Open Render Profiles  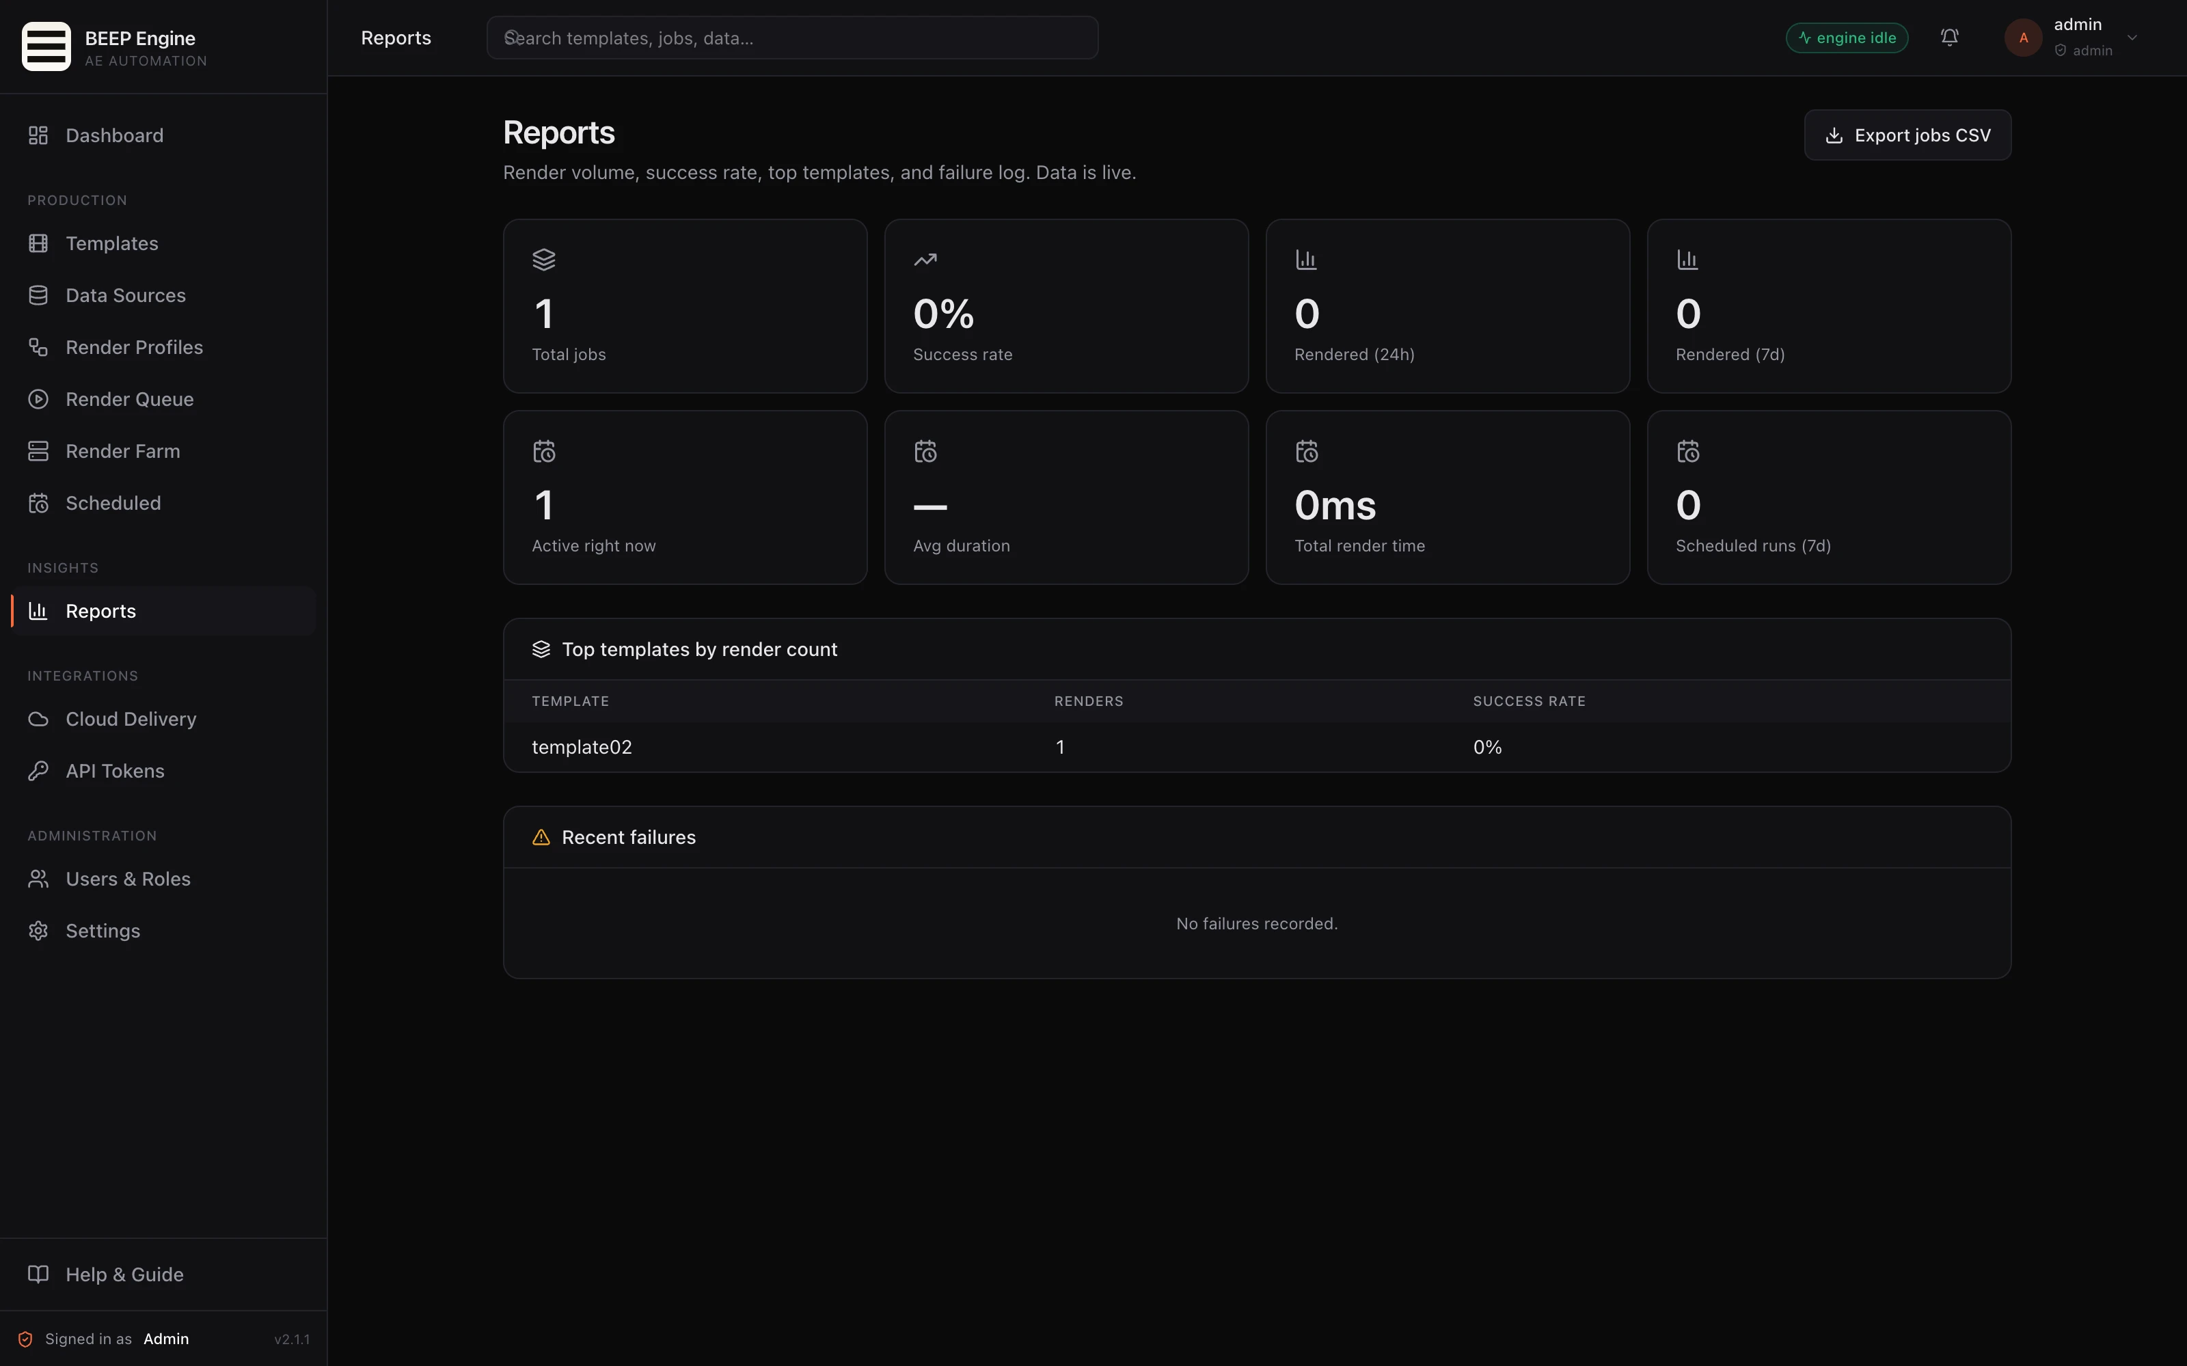click(163, 347)
